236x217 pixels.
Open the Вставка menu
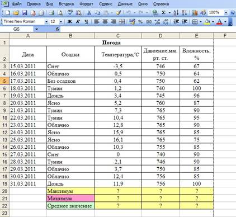click(66, 4)
